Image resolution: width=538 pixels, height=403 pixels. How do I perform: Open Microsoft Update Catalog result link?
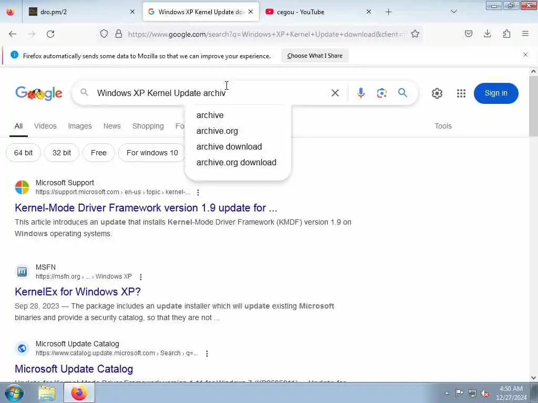tap(74, 369)
